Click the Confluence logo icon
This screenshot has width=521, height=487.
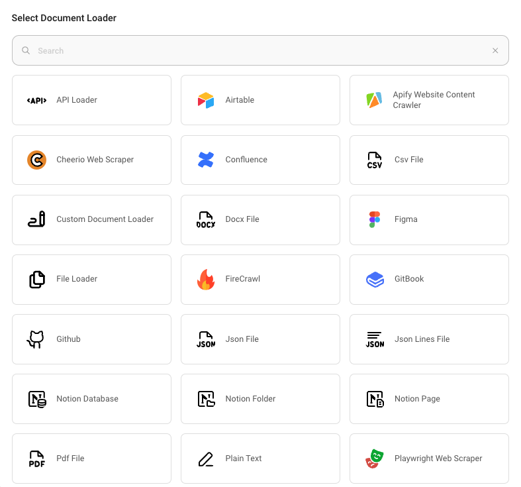(x=206, y=160)
